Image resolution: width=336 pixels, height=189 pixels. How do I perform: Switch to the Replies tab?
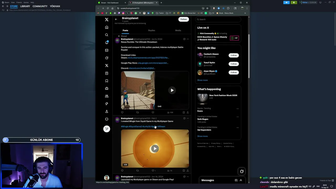pos(151,30)
